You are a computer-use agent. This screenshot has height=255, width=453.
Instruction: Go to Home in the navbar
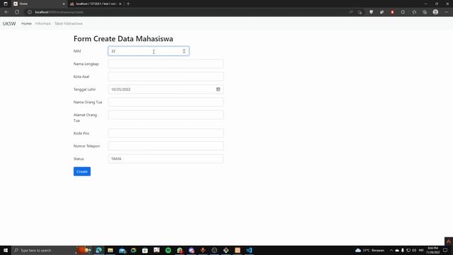[x=26, y=23]
